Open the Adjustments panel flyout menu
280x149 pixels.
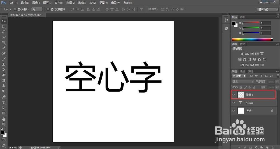point(277,44)
